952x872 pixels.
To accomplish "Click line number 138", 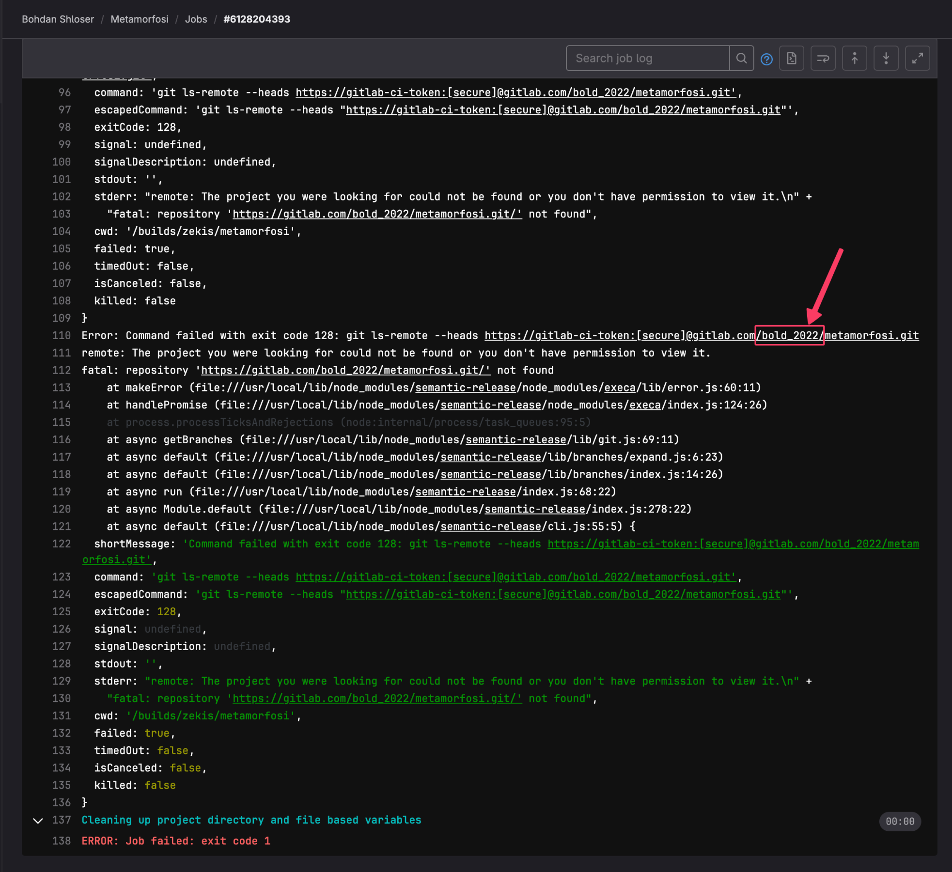I will click(x=62, y=841).
